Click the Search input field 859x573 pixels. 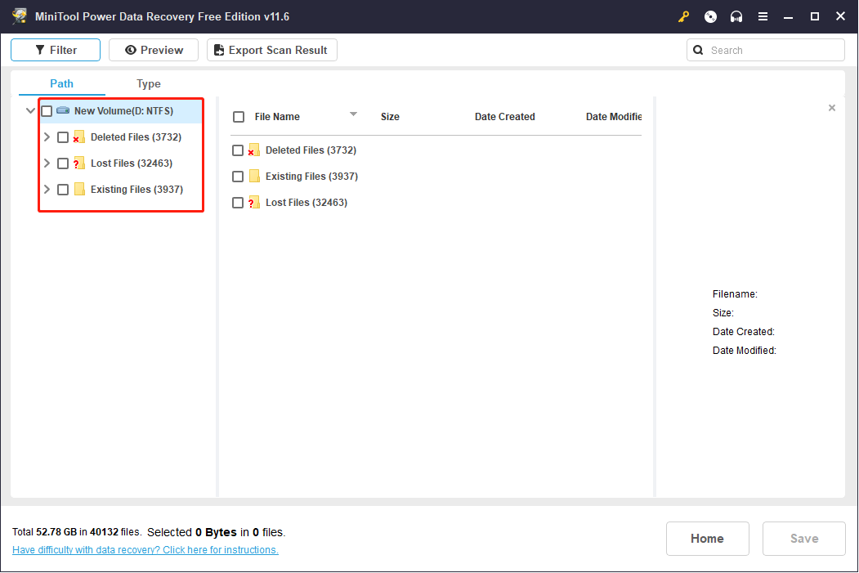pyautogui.click(x=773, y=50)
